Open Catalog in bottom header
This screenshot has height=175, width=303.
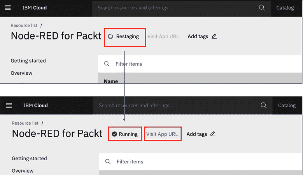click(287, 105)
